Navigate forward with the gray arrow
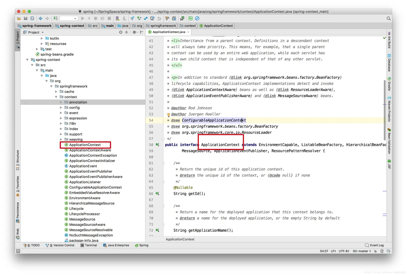This screenshot has height=275, width=407. coord(47,18)
